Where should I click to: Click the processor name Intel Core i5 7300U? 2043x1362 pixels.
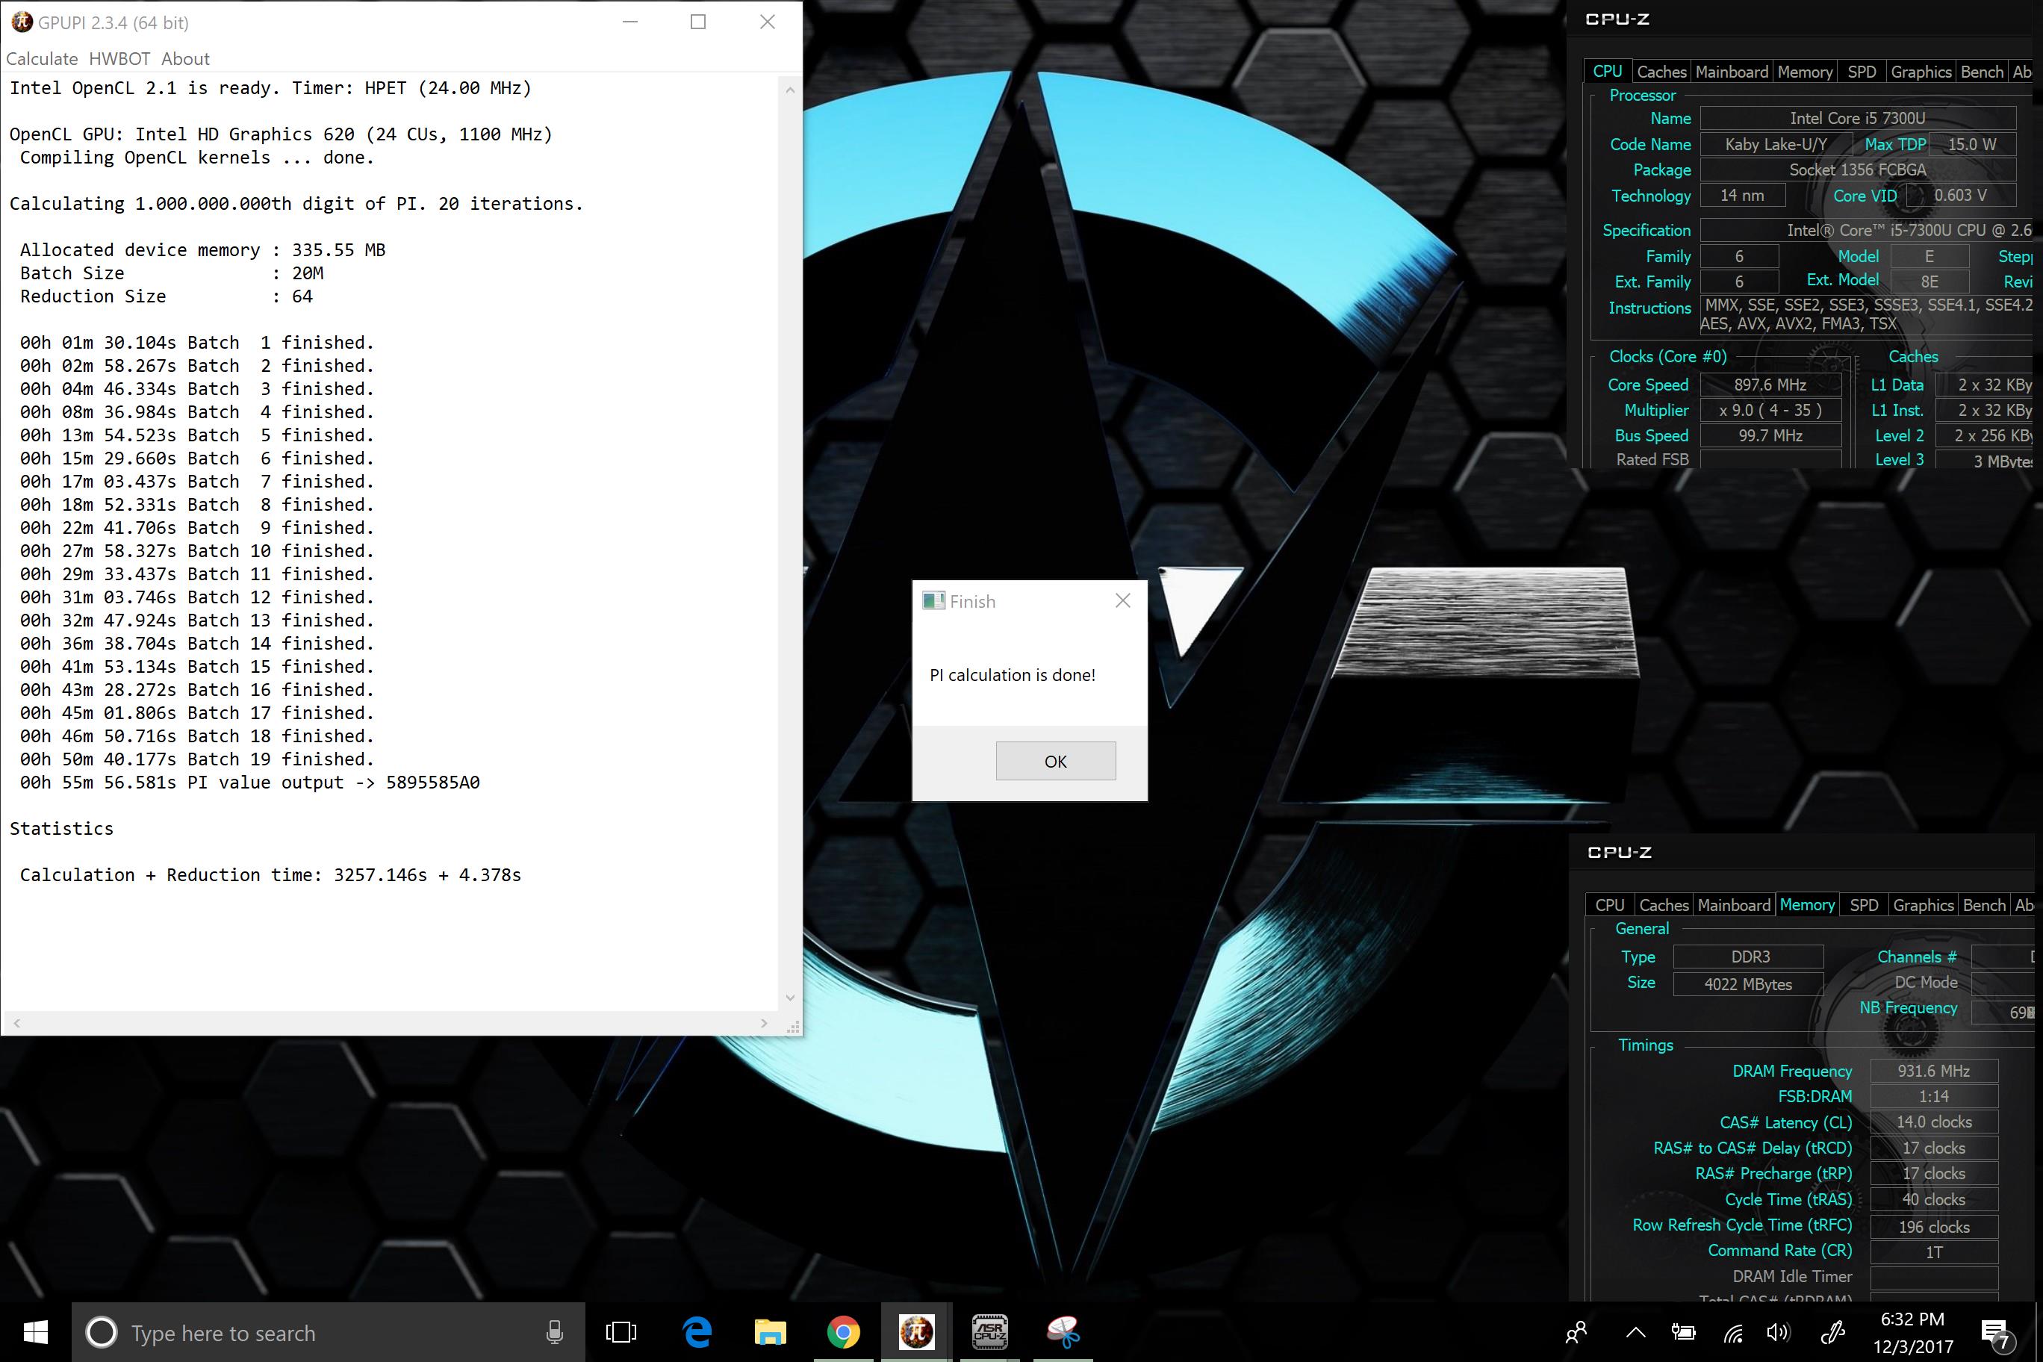(x=1857, y=118)
